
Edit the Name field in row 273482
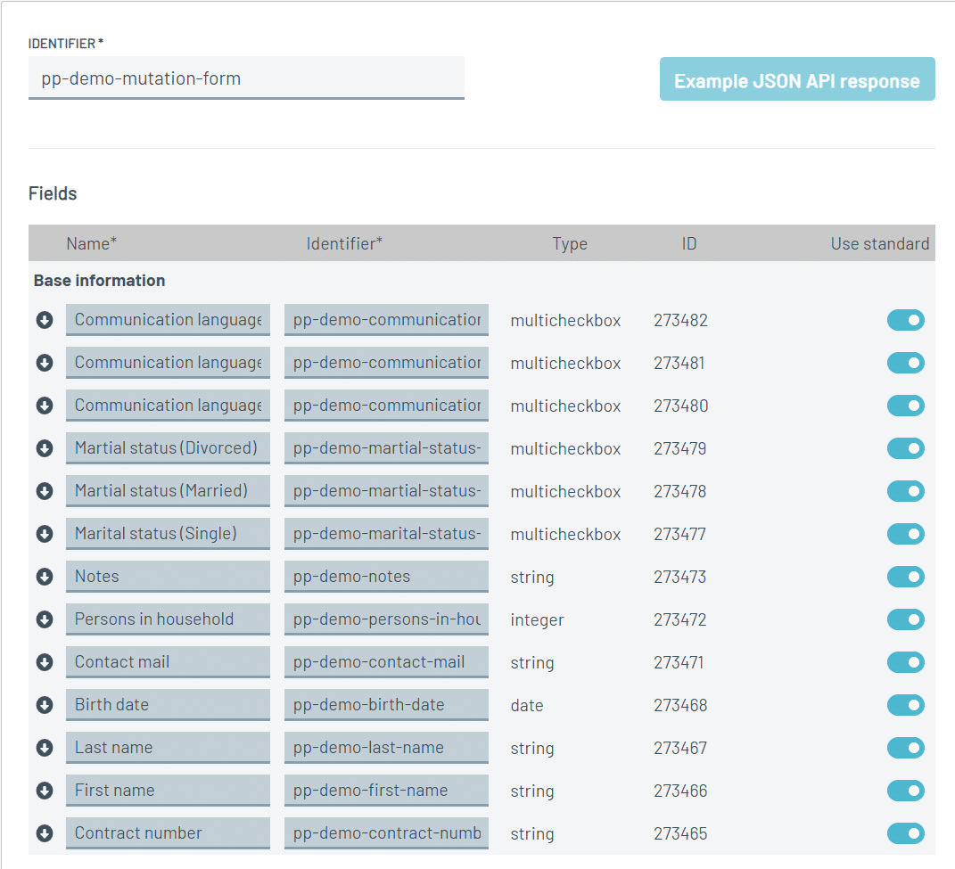click(x=169, y=320)
